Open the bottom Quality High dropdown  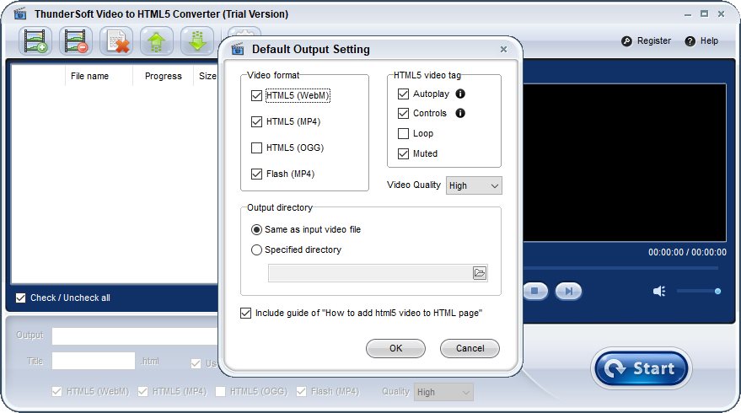[443, 392]
